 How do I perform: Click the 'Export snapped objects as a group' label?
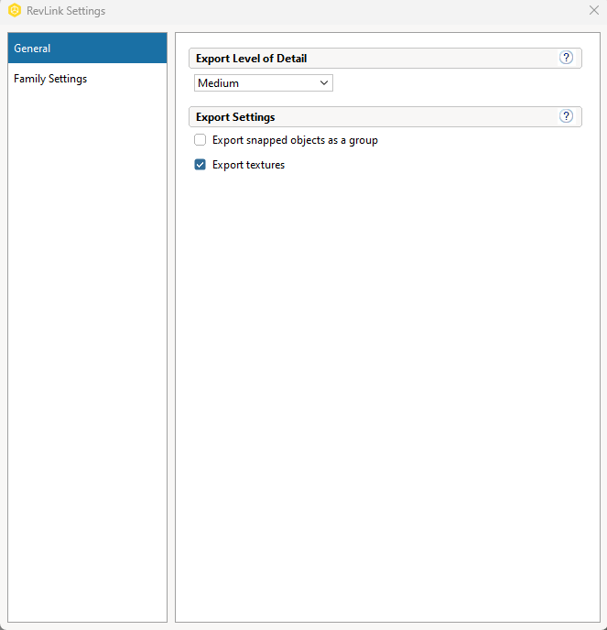coord(295,140)
